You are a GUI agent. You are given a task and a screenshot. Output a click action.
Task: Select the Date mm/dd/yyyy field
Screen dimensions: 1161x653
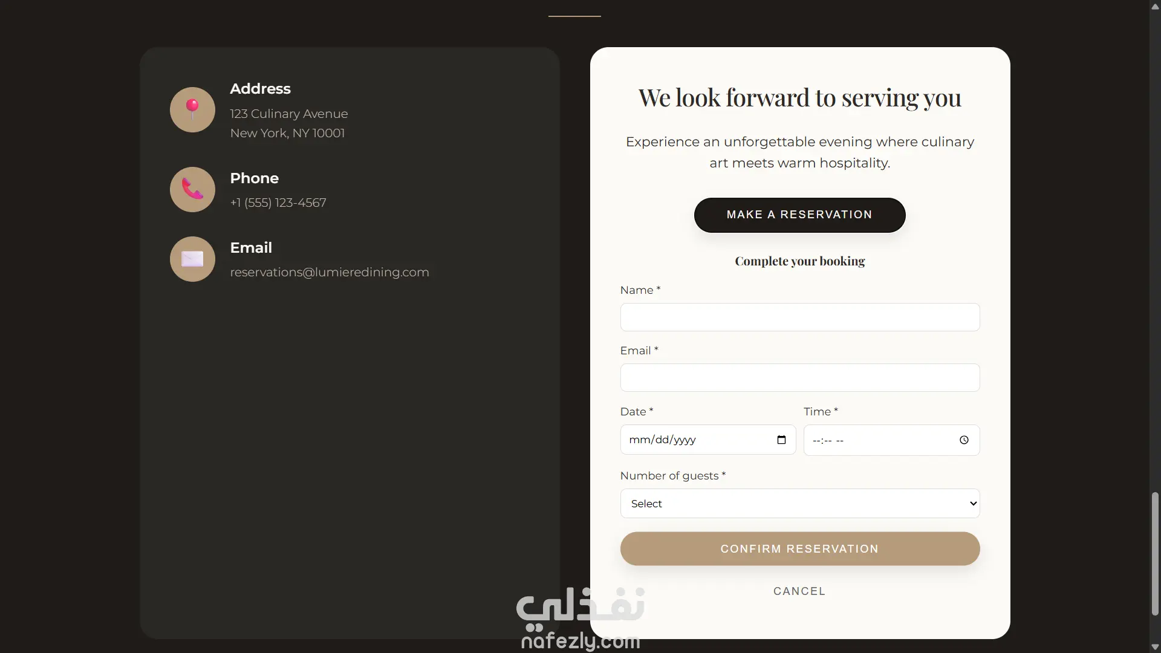(695, 440)
